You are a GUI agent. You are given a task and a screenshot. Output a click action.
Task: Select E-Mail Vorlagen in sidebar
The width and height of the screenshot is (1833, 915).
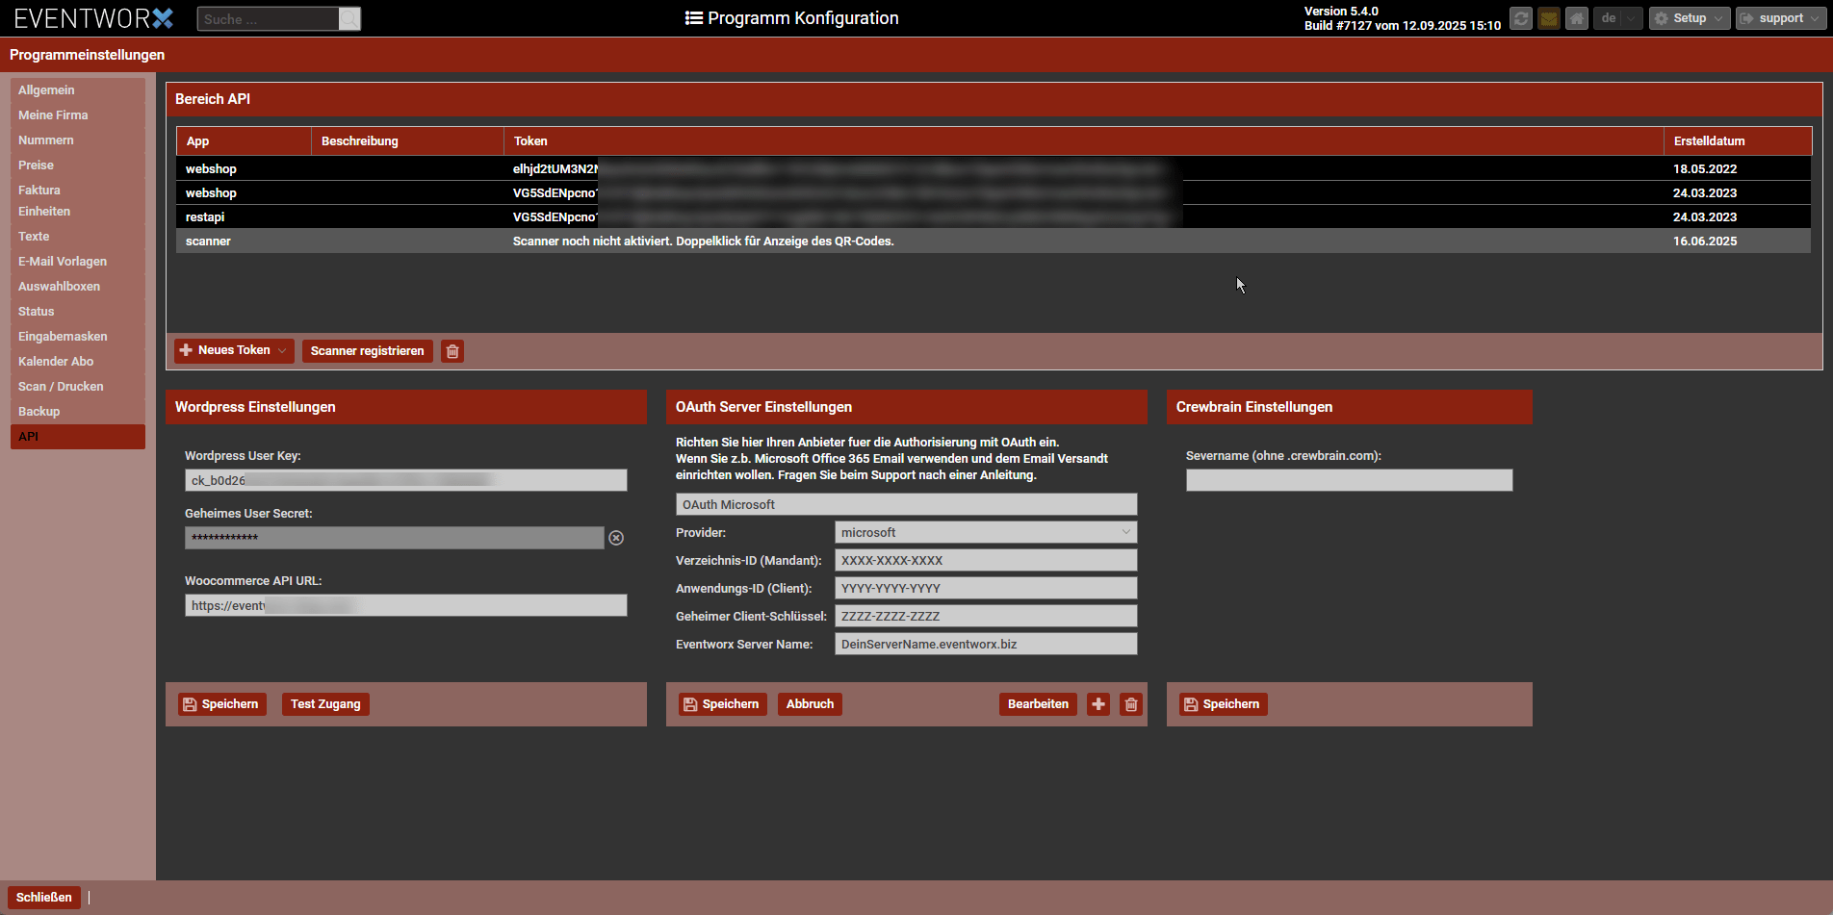pos(63,262)
